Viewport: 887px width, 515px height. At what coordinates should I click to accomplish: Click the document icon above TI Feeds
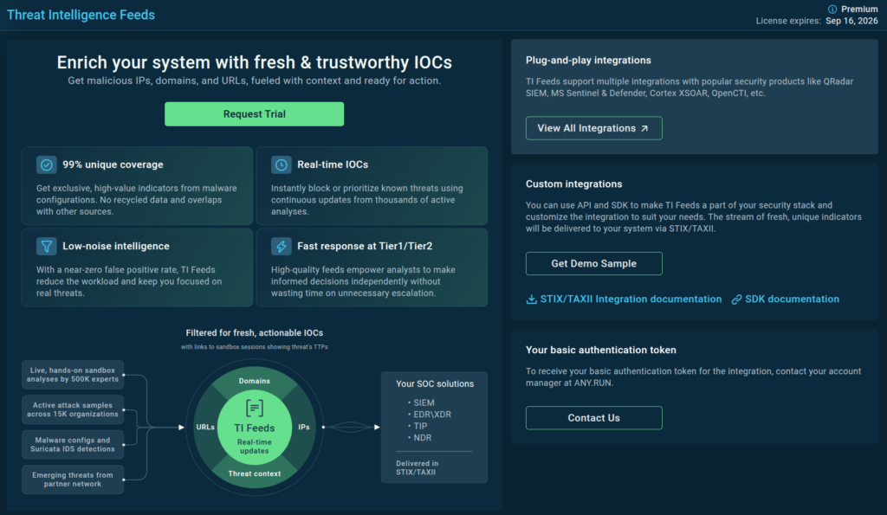255,409
